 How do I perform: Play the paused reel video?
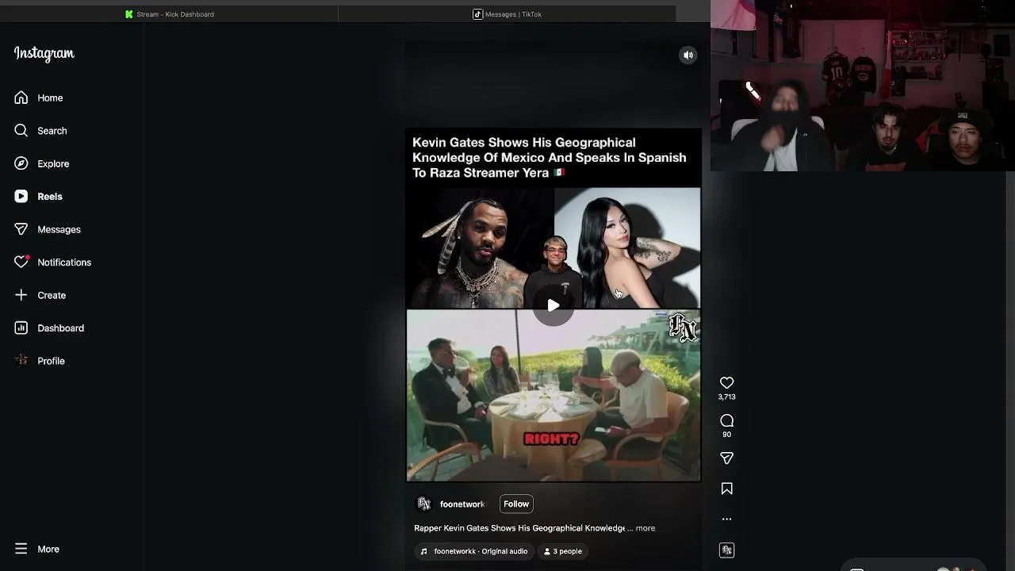(553, 305)
